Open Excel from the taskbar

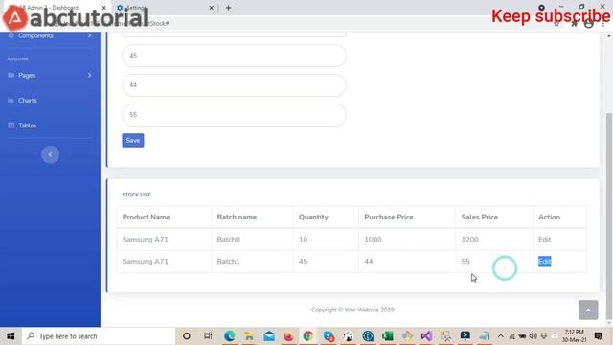point(387,336)
